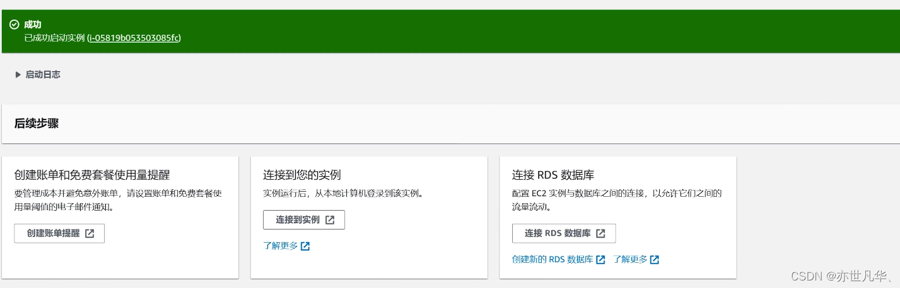Click external-link icon on 创建账单提醒 button

pos(90,233)
